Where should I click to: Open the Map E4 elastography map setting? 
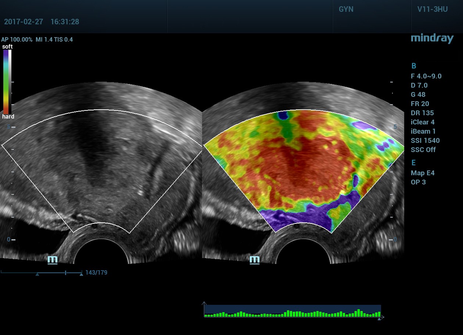coord(423,173)
